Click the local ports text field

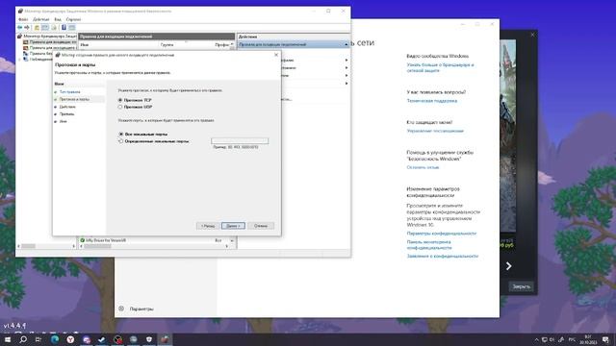pyautogui.click(x=240, y=141)
